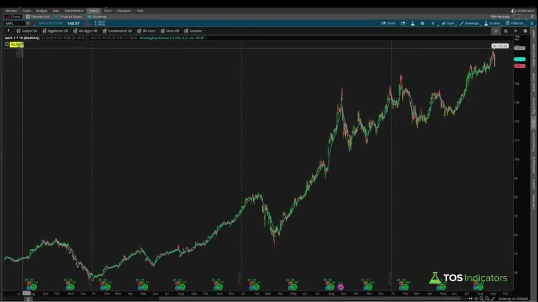Open chart settings gear in blue toolbar
538x302 pixels.
pyautogui.click(x=423, y=23)
